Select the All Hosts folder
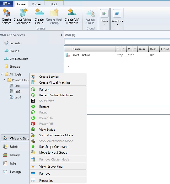This screenshot has height=184, width=170. [x=13, y=74]
